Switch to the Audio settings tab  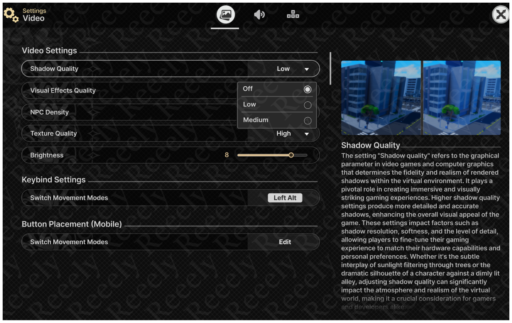coord(259,15)
